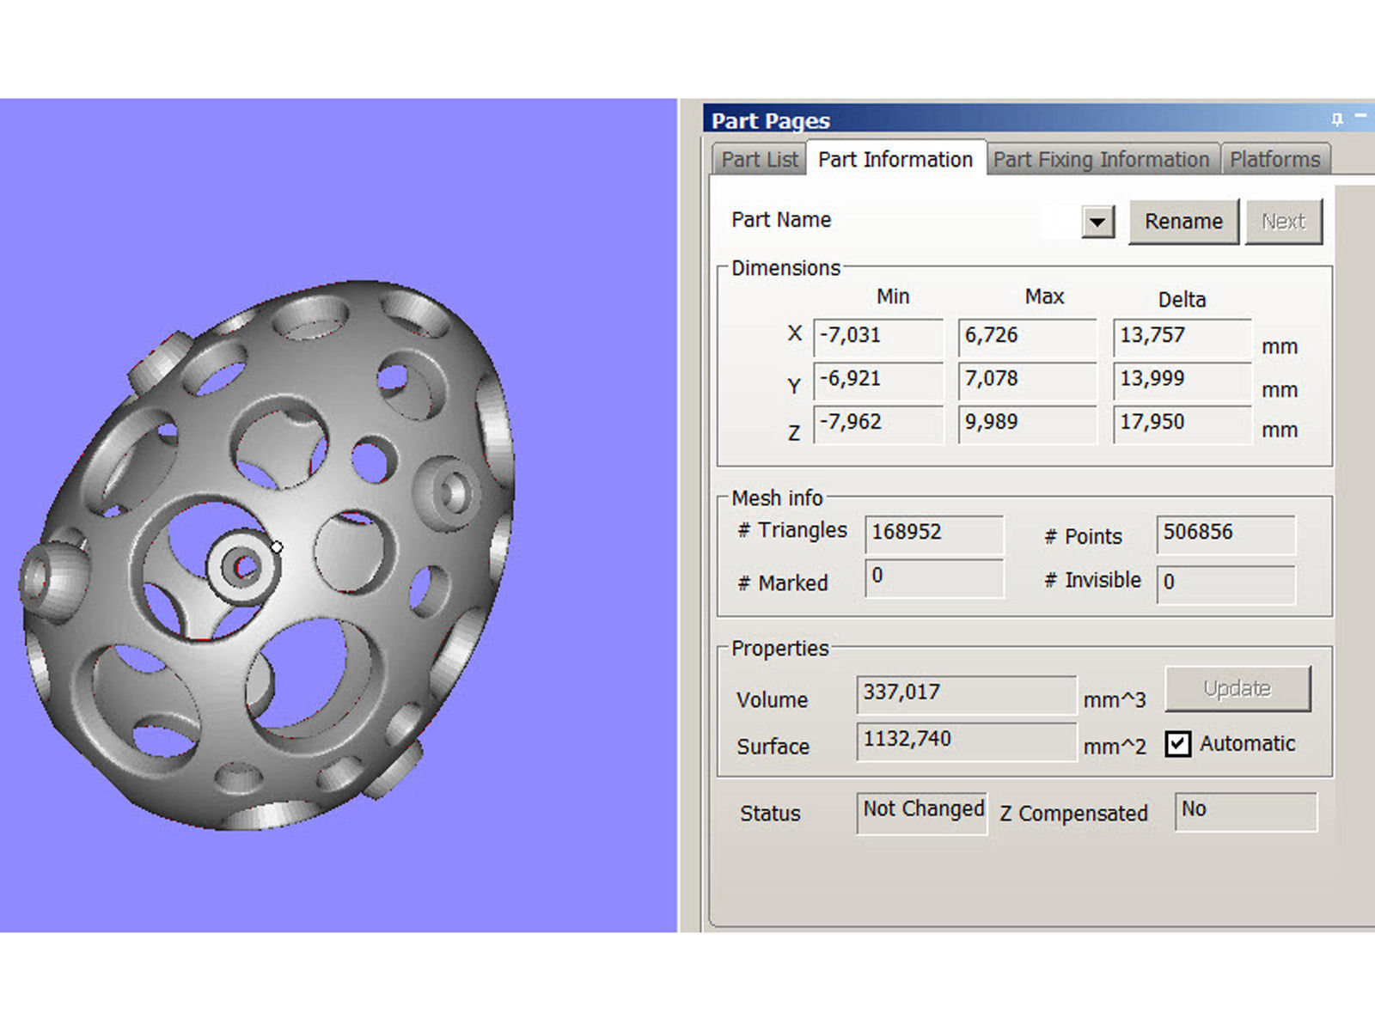Click the Part Pages title bar
The height and width of the screenshot is (1031, 1375).
point(1038,119)
